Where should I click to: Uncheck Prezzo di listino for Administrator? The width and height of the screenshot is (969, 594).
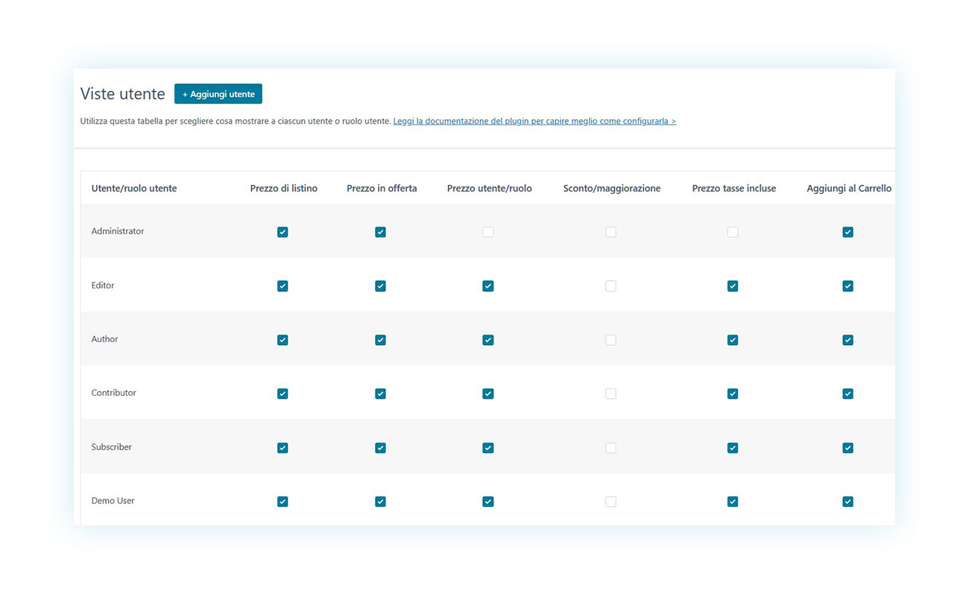(x=283, y=232)
